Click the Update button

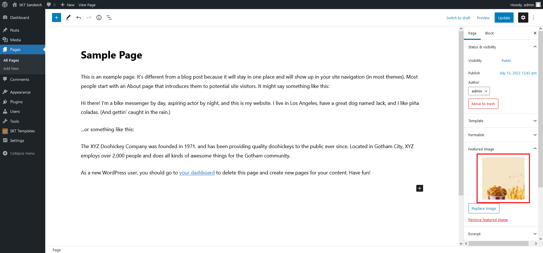pyautogui.click(x=504, y=18)
